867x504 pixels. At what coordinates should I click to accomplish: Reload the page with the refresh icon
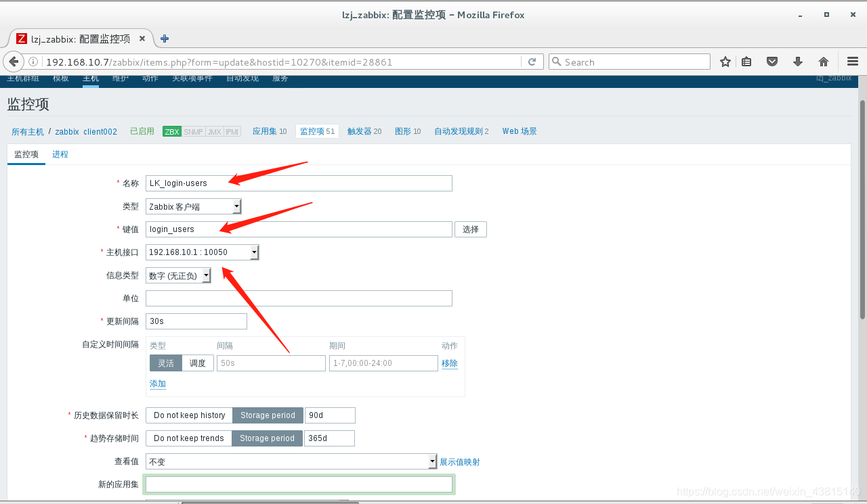pos(532,62)
